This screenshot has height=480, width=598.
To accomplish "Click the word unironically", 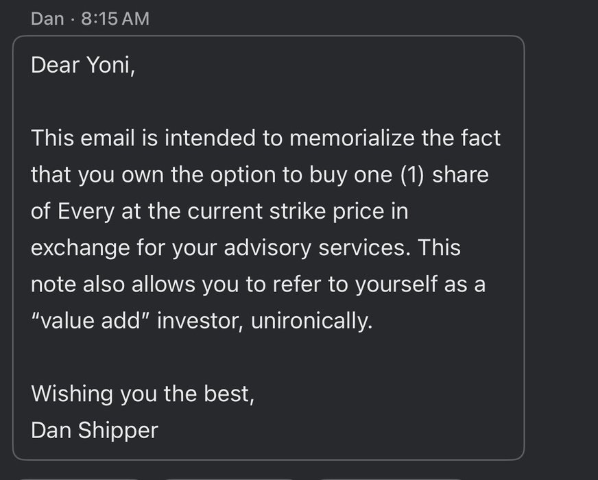I will tap(311, 321).
